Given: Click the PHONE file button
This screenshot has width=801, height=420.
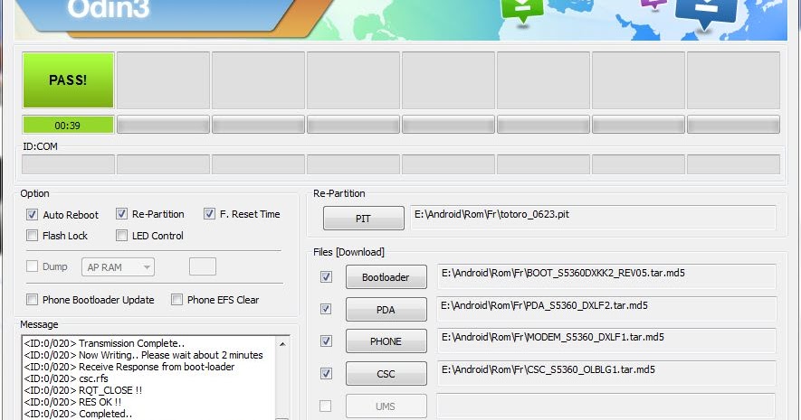Looking at the screenshot, I should click(x=386, y=341).
